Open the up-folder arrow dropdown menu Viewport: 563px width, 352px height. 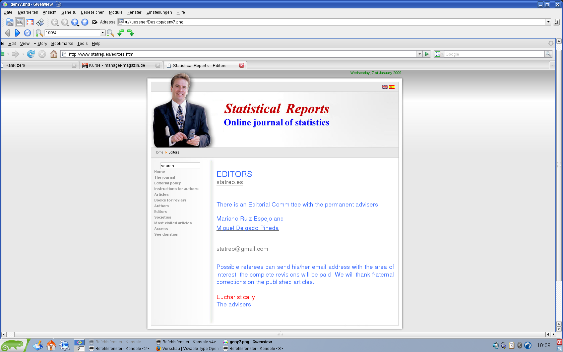pyautogui.click(x=78, y=25)
